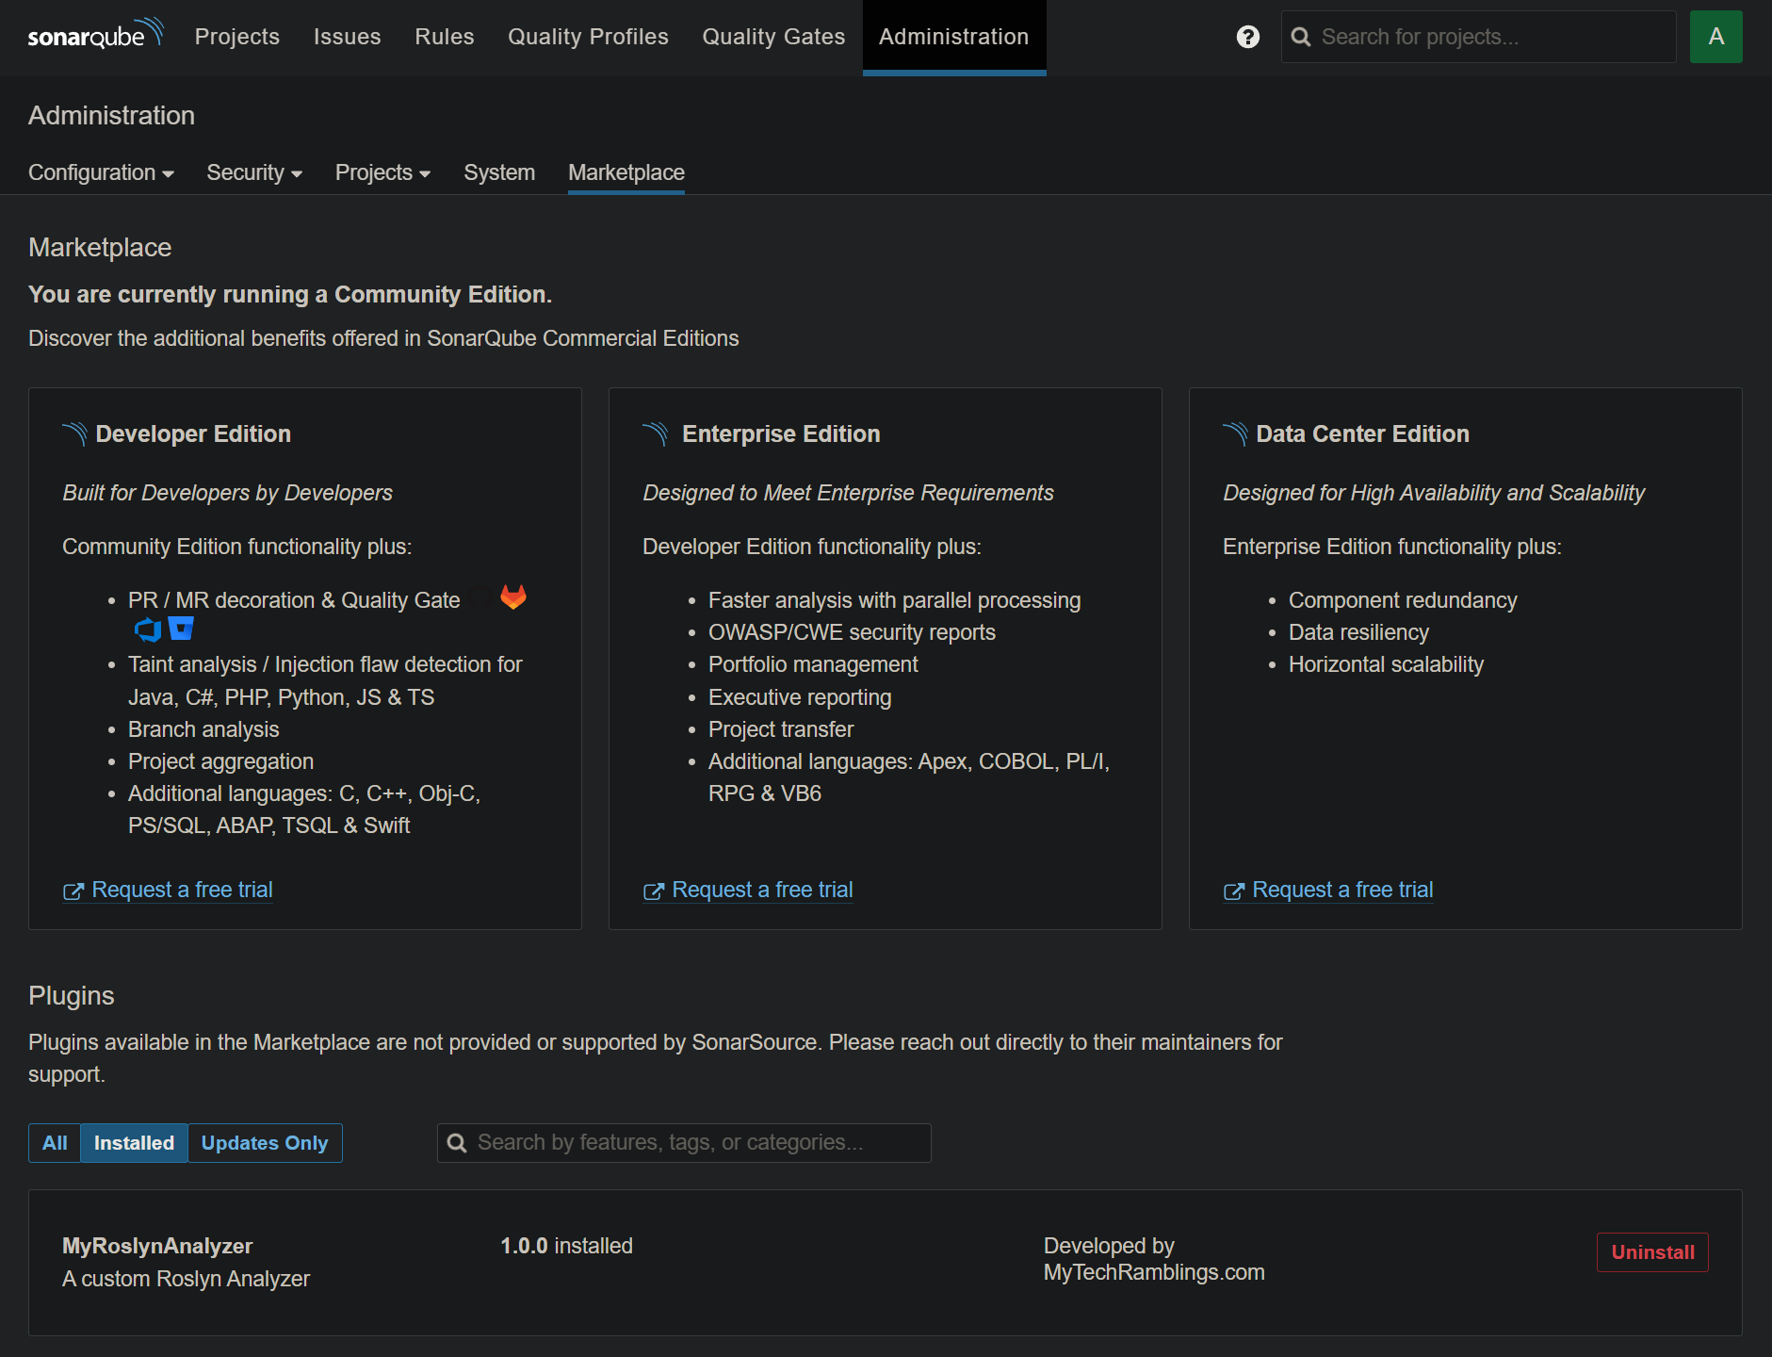
Task: Click the GitLab fox icon
Action: [x=513, y=597]
